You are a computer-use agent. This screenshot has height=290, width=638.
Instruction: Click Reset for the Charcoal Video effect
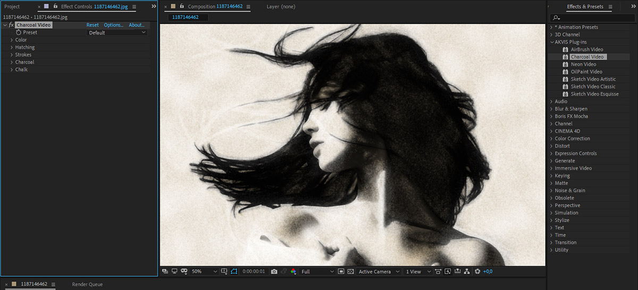(93, 25)
